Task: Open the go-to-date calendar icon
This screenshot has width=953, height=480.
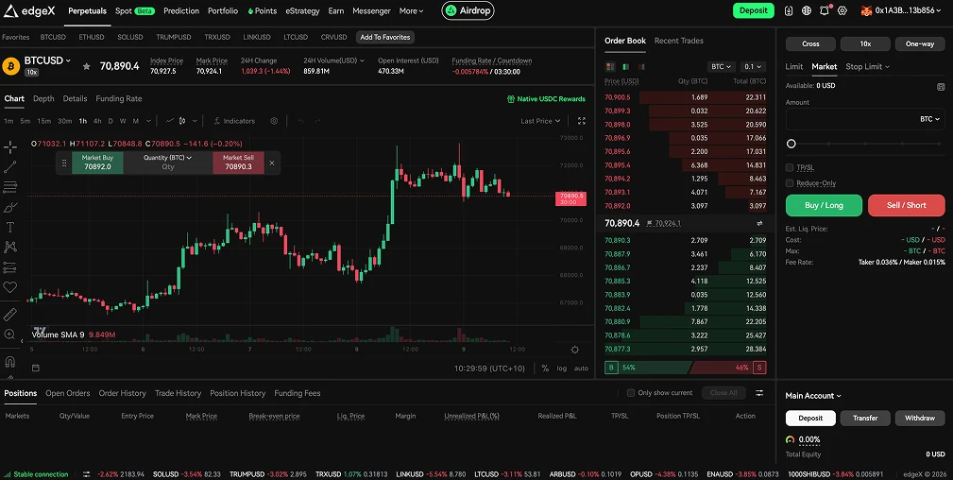Action: click(x=35, y=369)
